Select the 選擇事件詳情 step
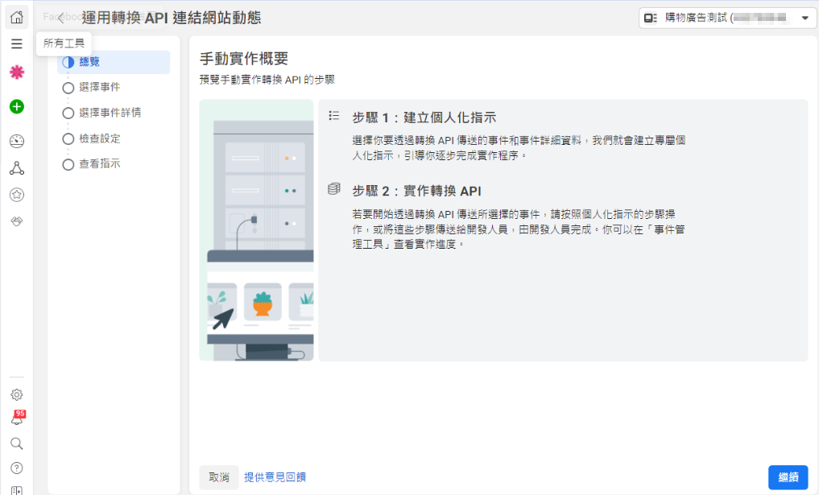The height and width of the screenshot is (495, 819). pyautogui.click(x=110, y=113)
